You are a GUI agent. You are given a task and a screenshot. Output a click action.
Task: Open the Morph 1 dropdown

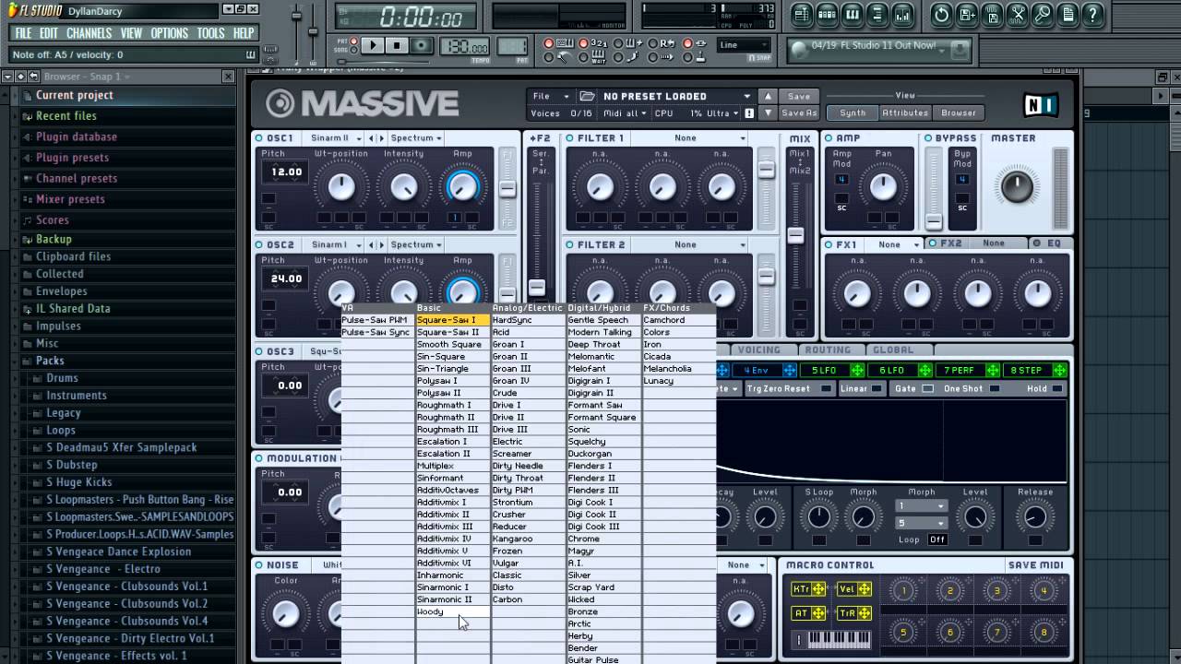pyautogui.click(x=922, y=506)
